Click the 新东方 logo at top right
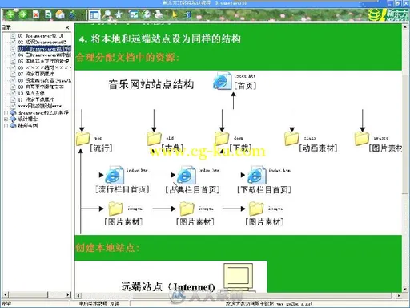 388,14
